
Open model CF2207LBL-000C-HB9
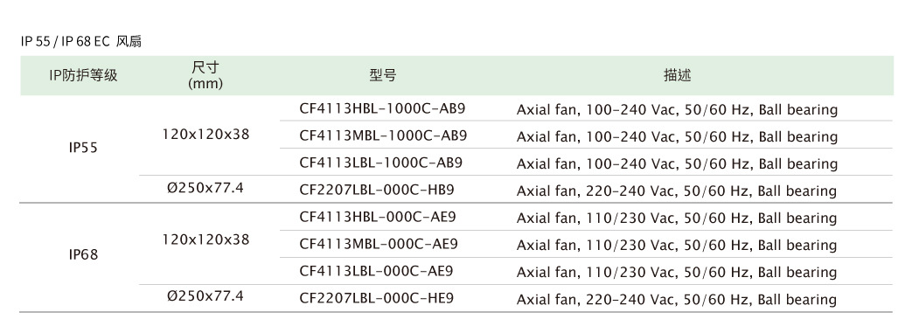(376, 190)
